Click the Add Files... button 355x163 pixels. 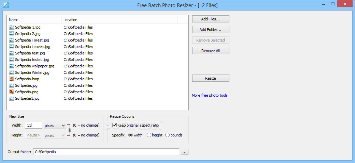tap(211, 19)
